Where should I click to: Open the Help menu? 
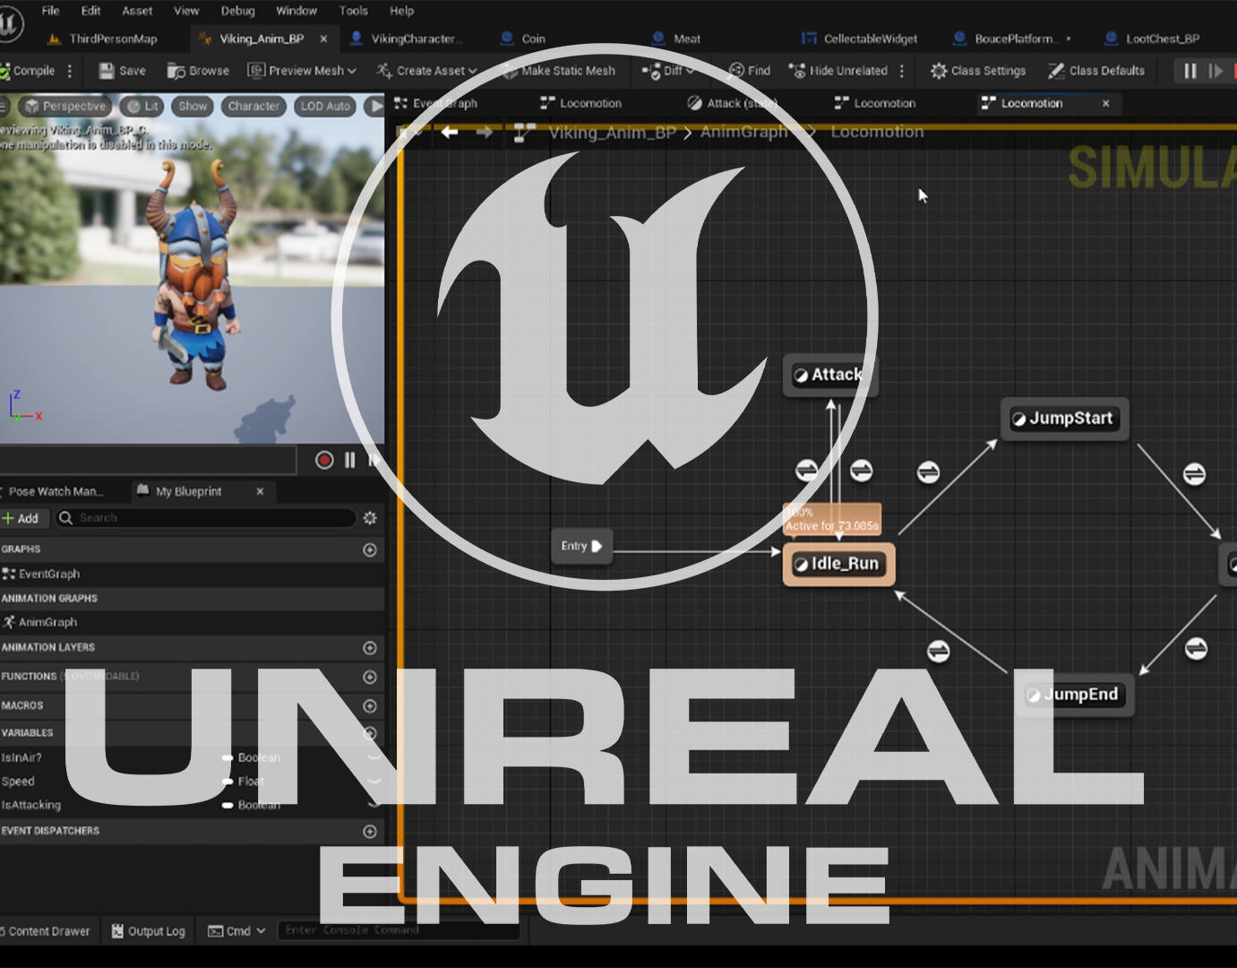401,11
